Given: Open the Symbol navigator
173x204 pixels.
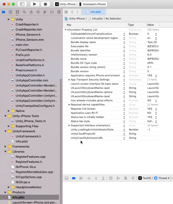Looking at the screenshot, I should point(18,12).
